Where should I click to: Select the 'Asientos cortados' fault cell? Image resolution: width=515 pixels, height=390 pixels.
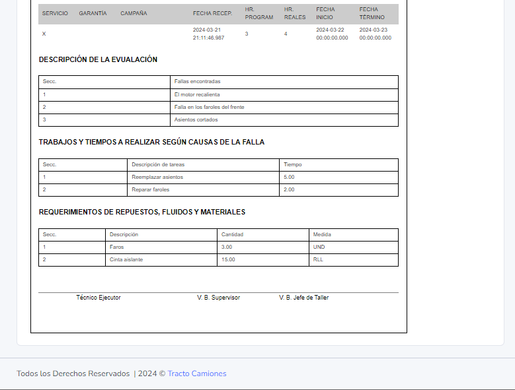284,119
